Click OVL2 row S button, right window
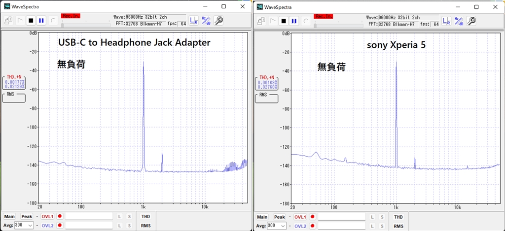 click(x=382, y=226)
